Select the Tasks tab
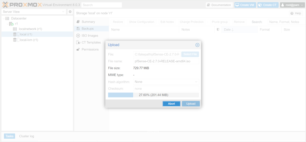The image size is (306, 142). click(9, 136)
